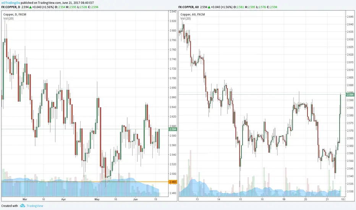Select the orange horizontal support line
This screenshot has width=356, height=210.
pos(85,182)
